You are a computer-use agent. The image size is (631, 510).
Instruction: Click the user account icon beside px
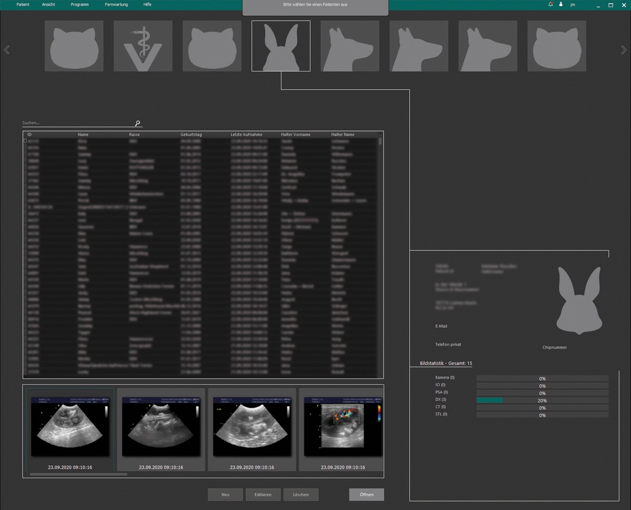coord(561,4)
